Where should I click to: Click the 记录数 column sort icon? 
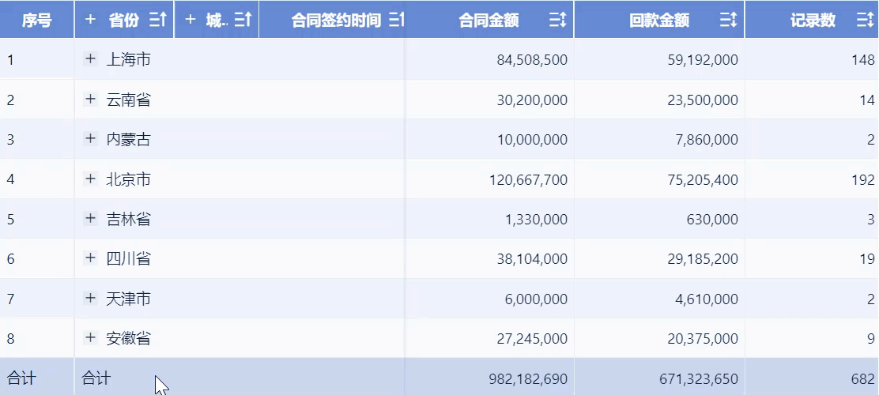point(865,21)
